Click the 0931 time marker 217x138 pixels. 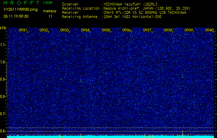(23, 30)
